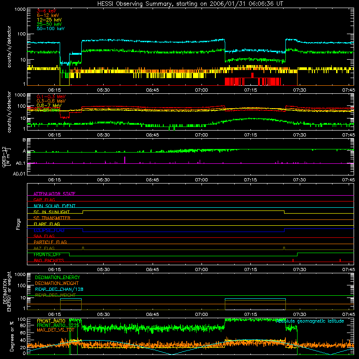Screen dimensions: 359x359
Task: Click the 0.3-0.8 MeV legend label
Action: click(51, 101)
